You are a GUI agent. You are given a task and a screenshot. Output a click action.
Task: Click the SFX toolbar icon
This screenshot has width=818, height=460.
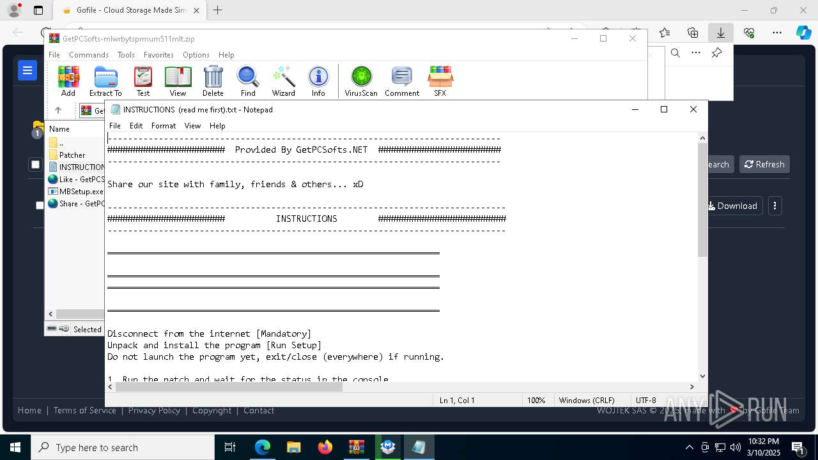tap(440, 81)
